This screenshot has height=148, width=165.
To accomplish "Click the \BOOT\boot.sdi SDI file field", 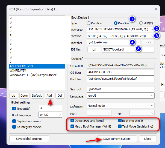I will [128, 49].
